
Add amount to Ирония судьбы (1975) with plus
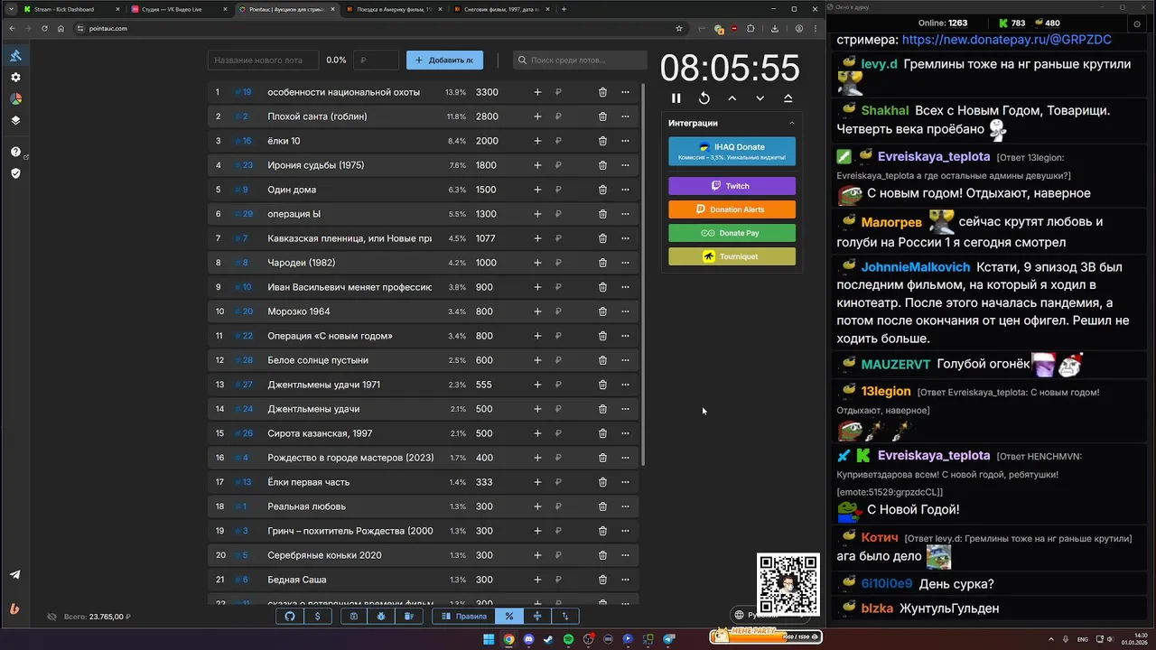(537, 165)
